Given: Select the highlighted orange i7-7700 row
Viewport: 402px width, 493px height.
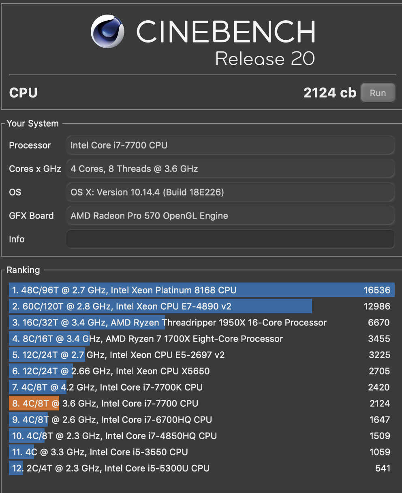Looking at the screenshot, I should [x=201, y=404].
